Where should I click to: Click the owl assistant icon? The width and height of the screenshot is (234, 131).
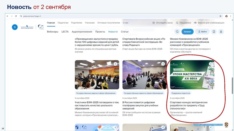click(226, 125)
